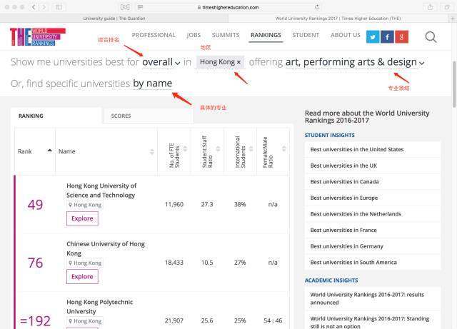Click the THE World University Rankings logo
Viewport: 457px width, 329px height.
click(37, 38)
